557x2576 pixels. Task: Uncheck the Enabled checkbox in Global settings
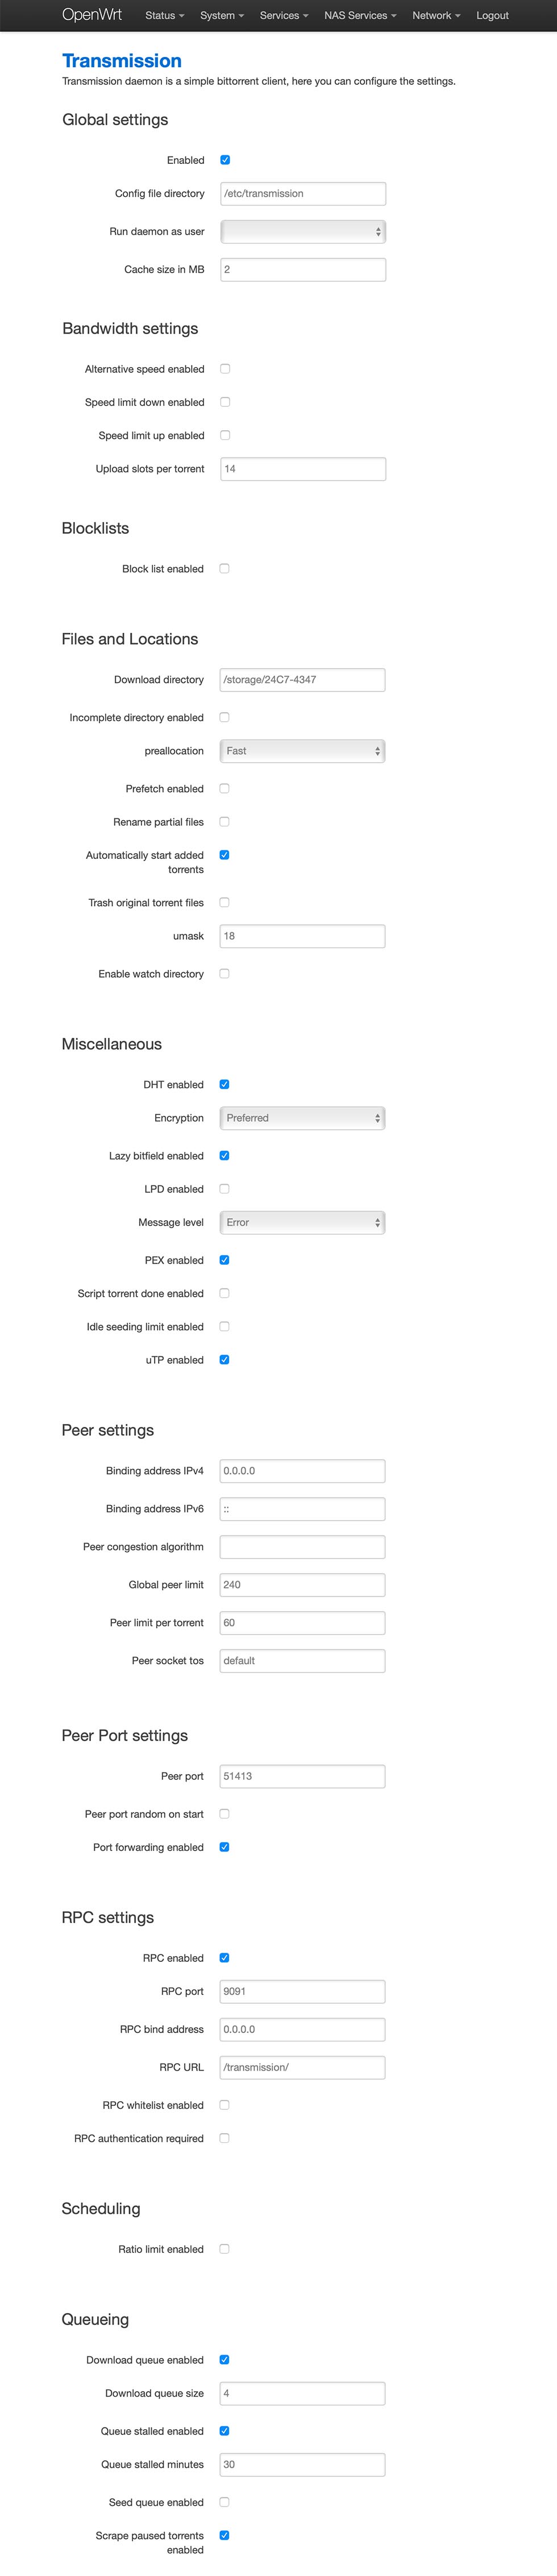226,160
